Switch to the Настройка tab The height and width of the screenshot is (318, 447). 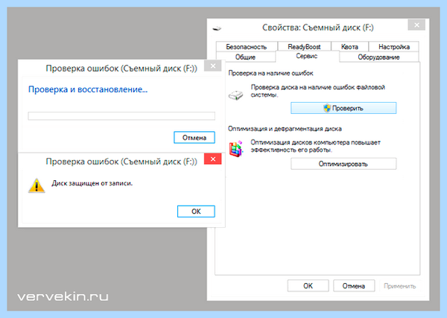[394, 47]
